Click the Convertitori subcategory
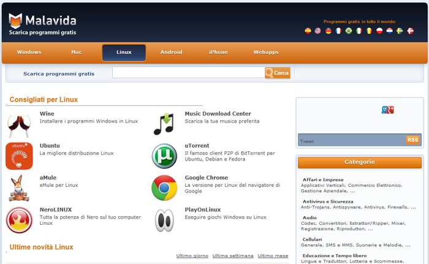 point(332,223)
